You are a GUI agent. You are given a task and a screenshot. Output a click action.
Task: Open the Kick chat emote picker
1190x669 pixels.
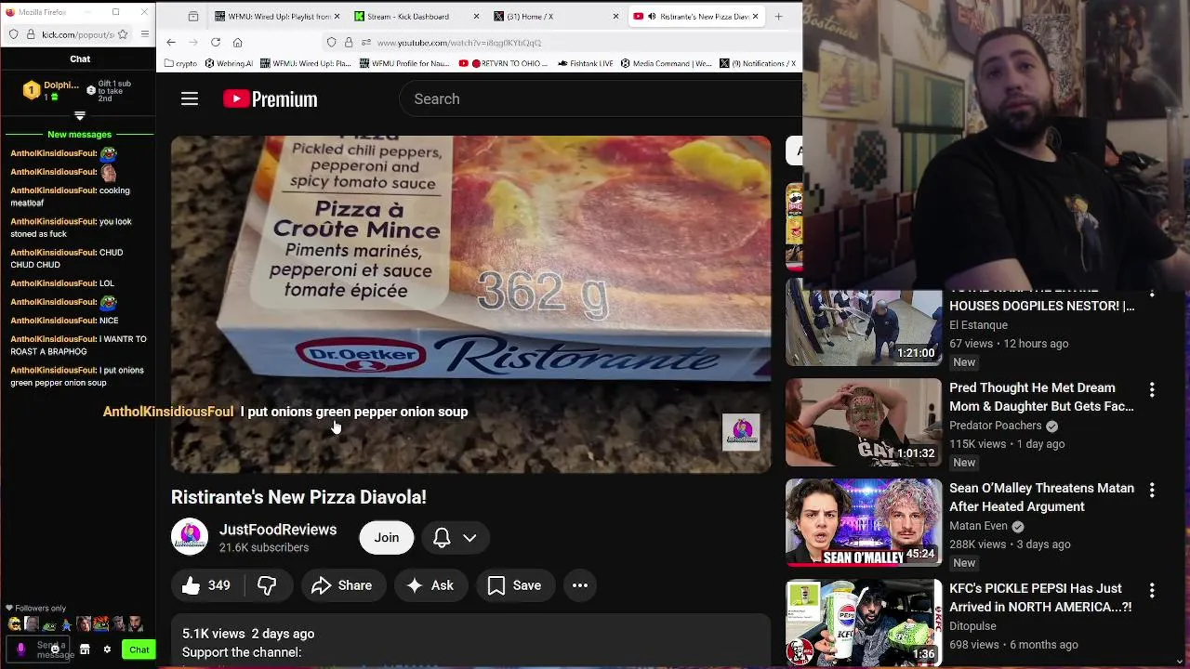click(55, 649)
